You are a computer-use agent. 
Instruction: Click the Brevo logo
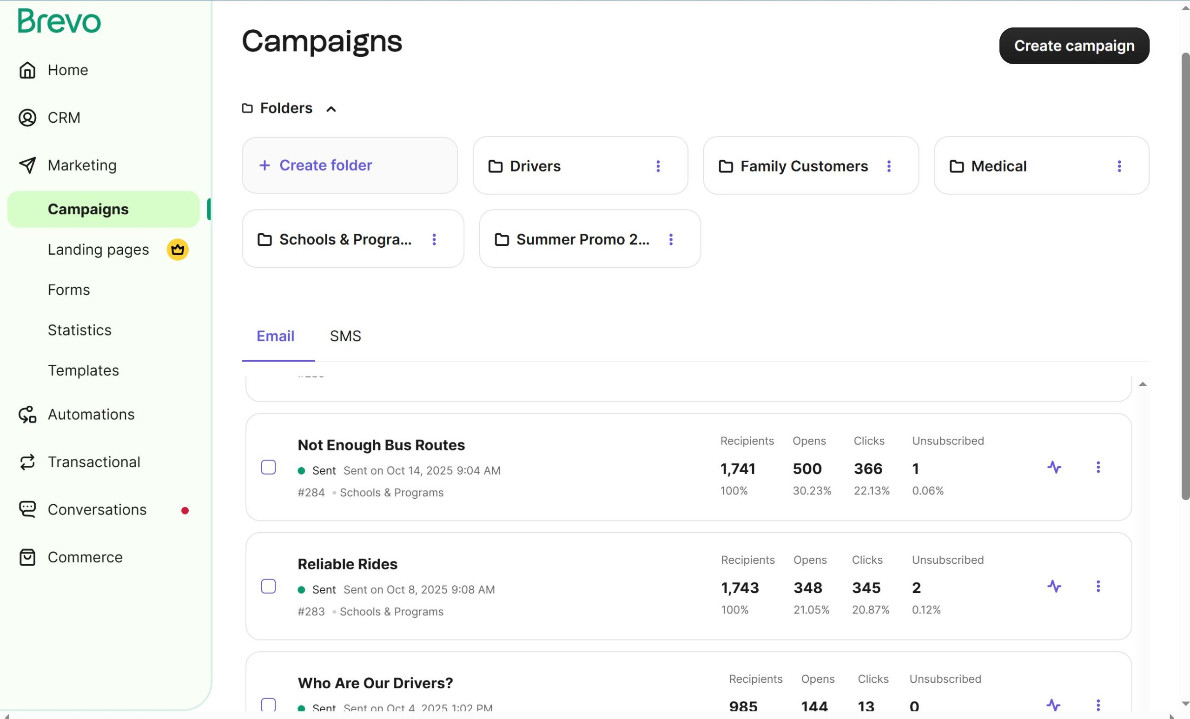point(59,21)
